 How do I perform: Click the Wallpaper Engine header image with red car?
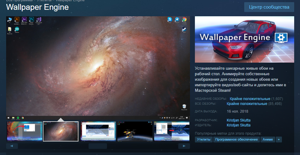click(x=244, y=40)
